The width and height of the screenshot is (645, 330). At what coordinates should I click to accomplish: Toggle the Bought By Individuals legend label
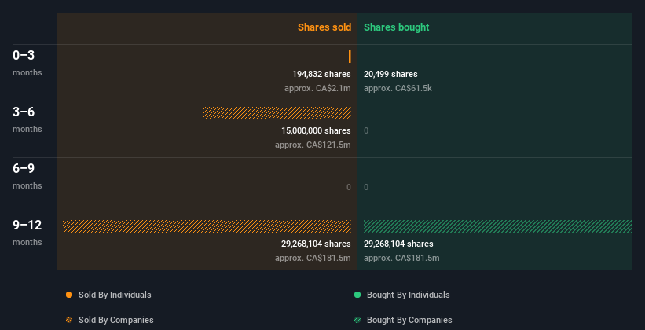tap(408, 295)
